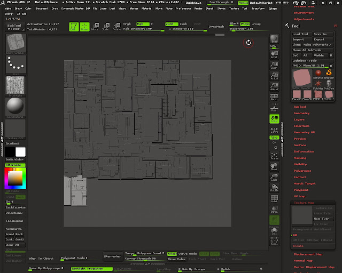Open the Dots stroke type selector

[x=15, y=65]
